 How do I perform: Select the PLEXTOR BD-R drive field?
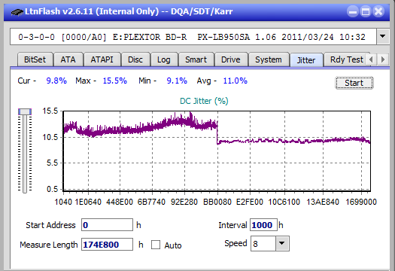[x=193, y=37]
